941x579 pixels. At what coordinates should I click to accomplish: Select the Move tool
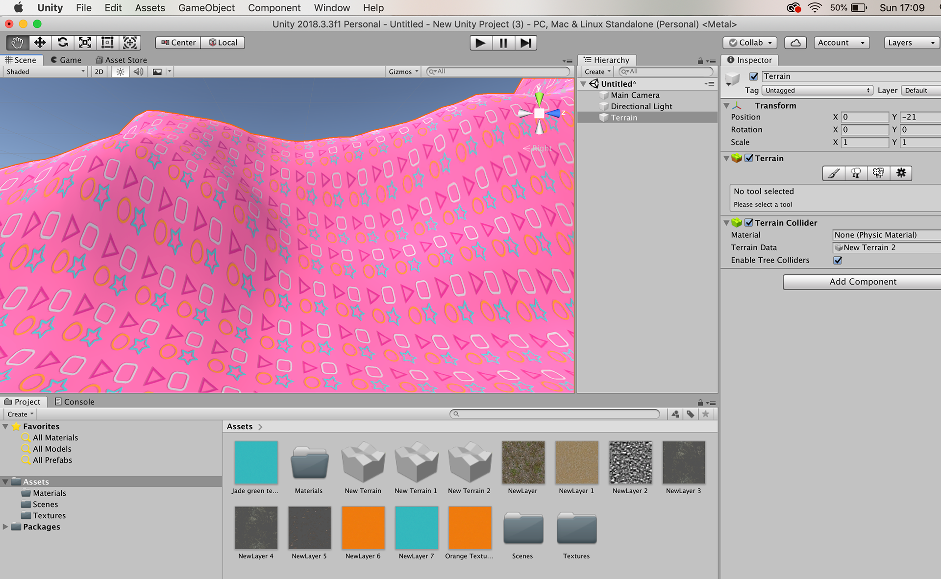click(x=40, y=43)
